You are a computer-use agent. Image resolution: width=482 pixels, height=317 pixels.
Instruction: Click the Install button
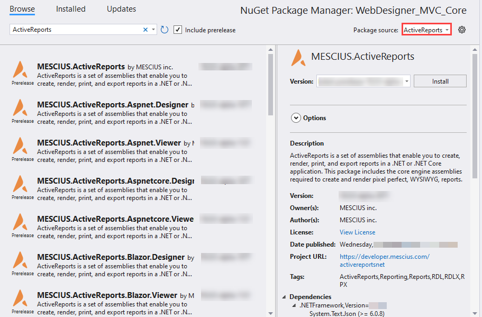tap(440, 81)
